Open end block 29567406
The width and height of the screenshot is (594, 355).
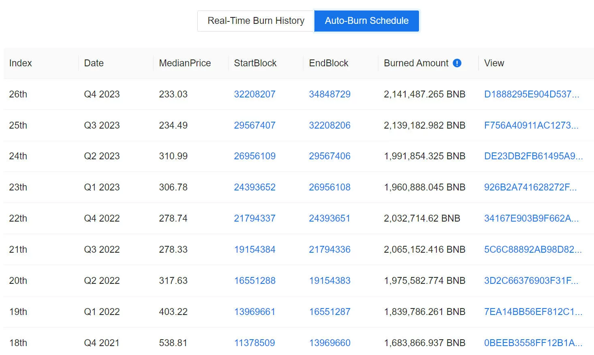[x=329, y=156]
